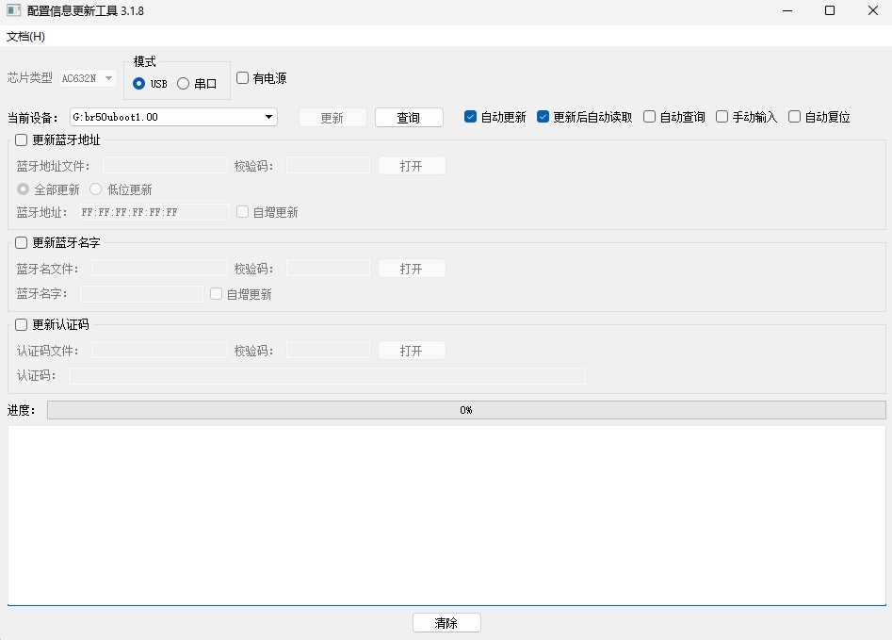Viewport: 892px width, 640px height.
Task: Turn on the 自动复位 checkbox
Action: click(x=795, y=117)
